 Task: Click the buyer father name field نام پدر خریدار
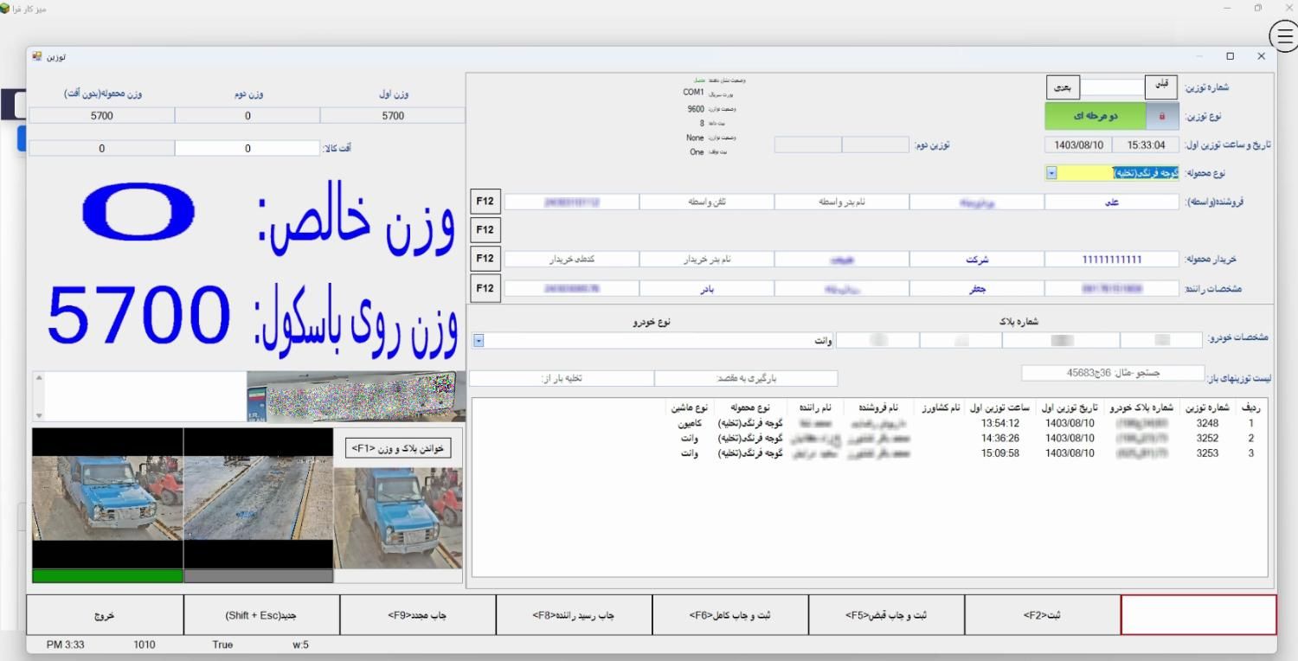pos(707,260)
